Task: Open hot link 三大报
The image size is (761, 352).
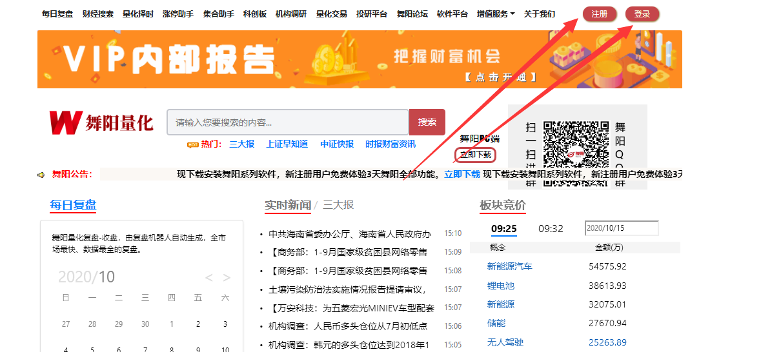Action: 241,144
